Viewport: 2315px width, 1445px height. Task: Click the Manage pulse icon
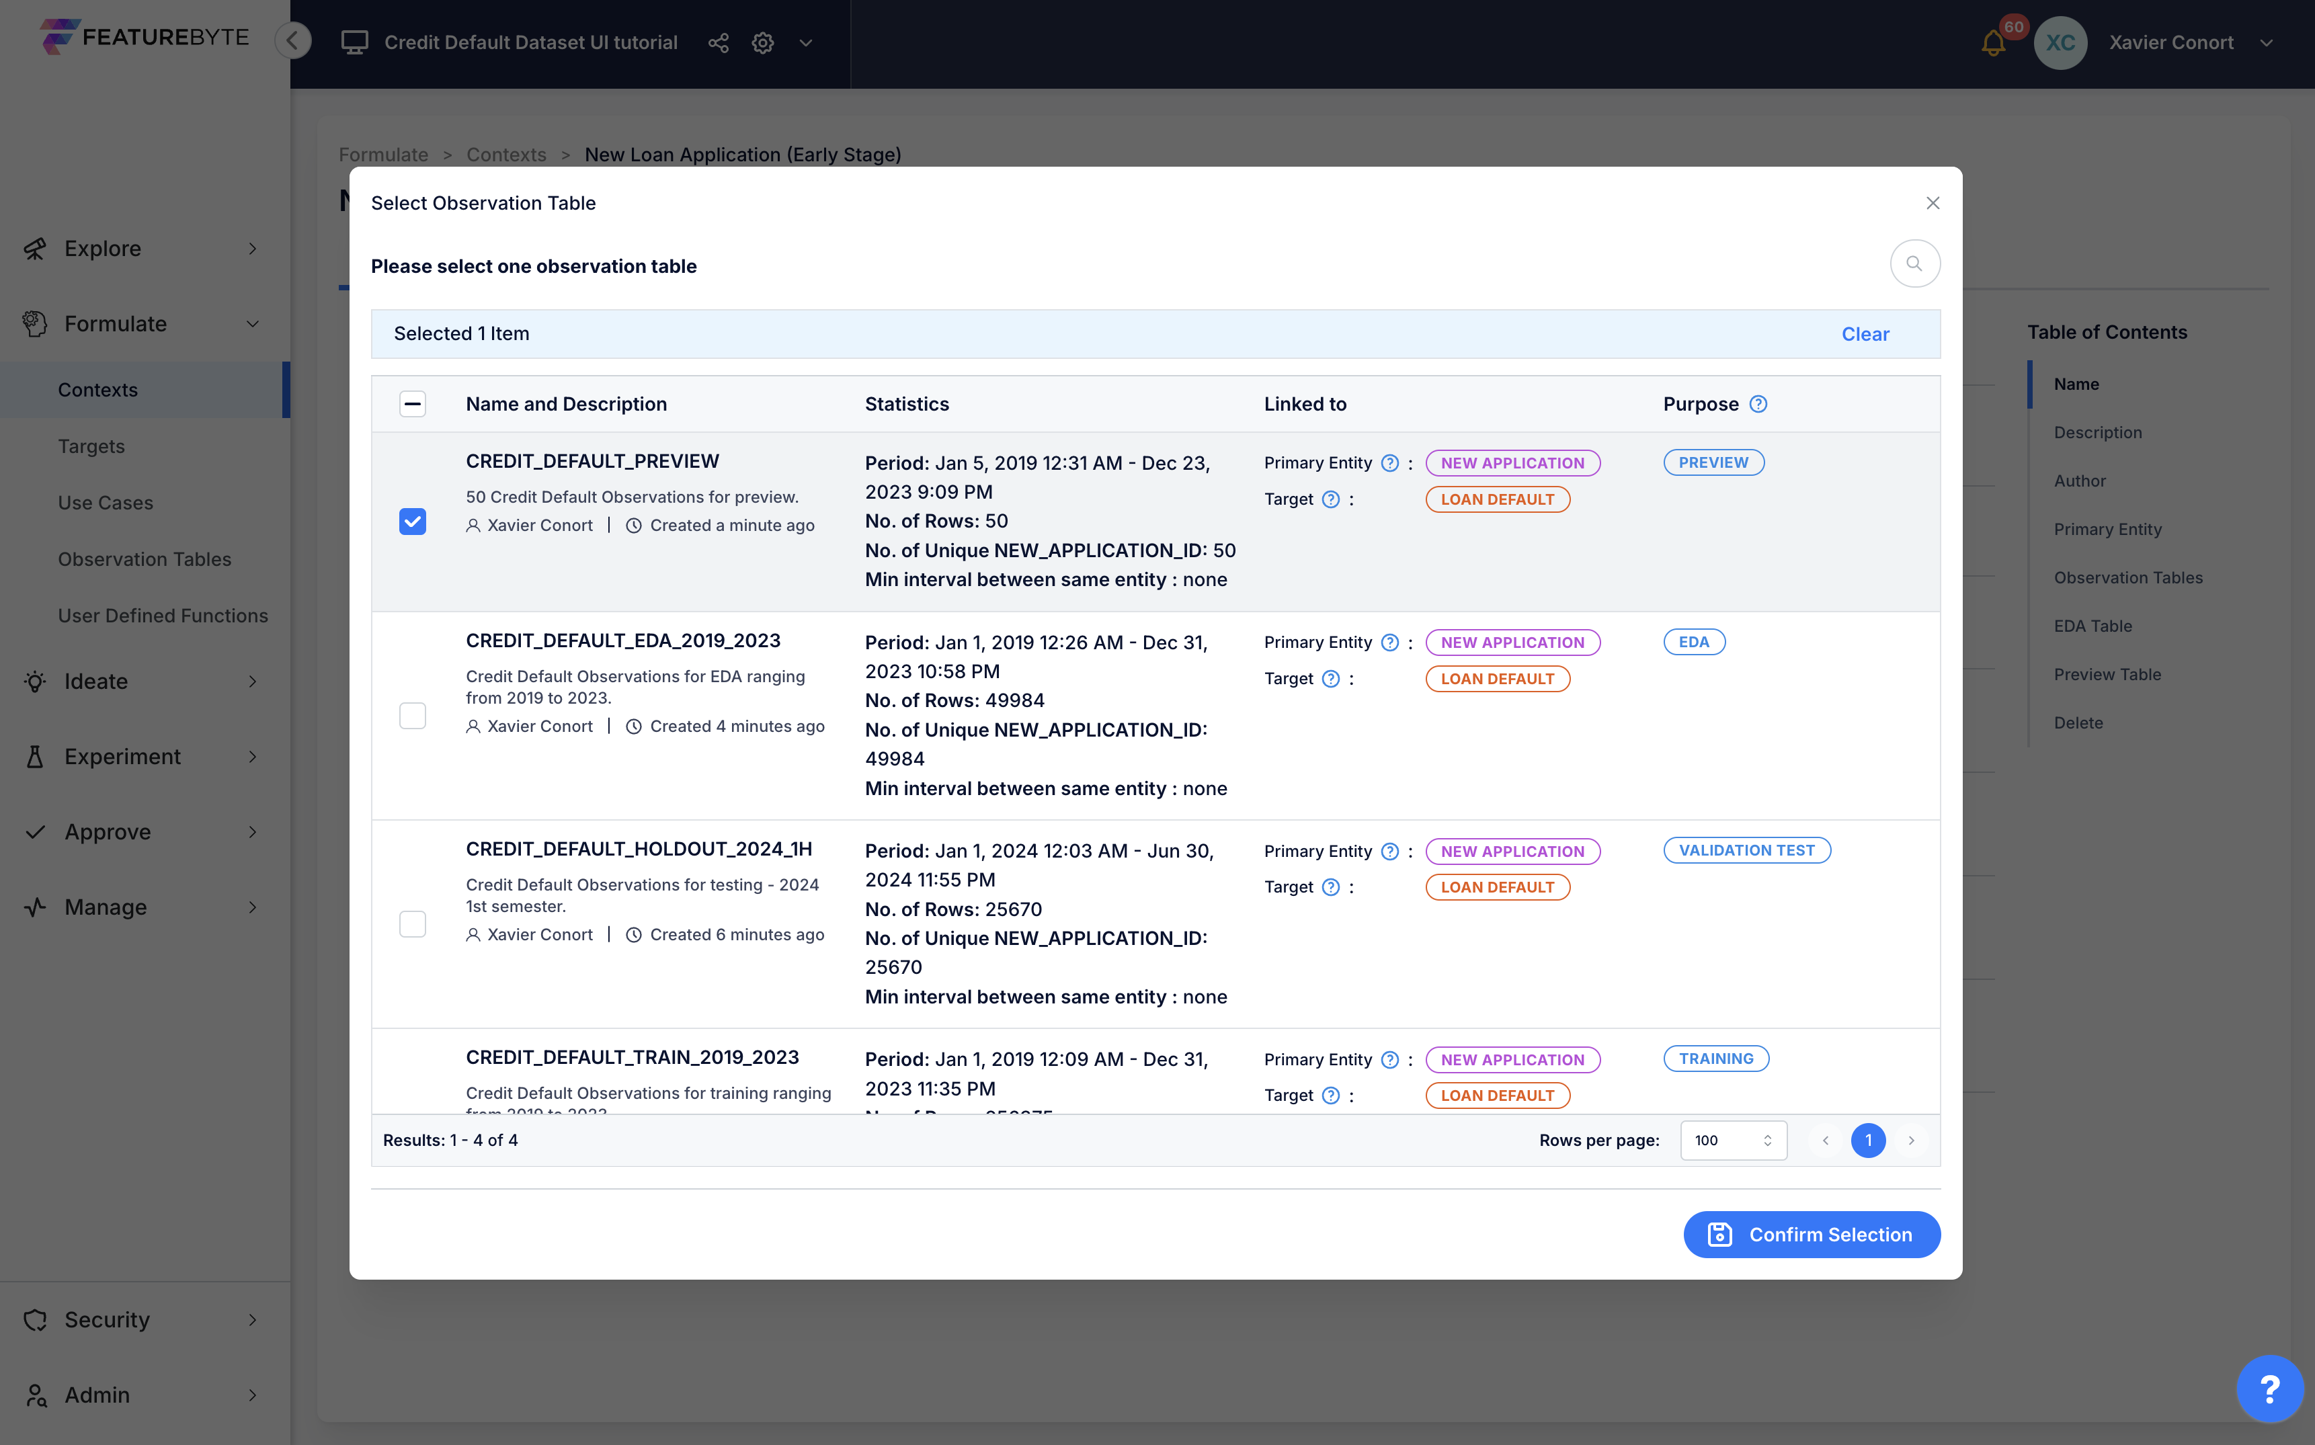(36, 908)
